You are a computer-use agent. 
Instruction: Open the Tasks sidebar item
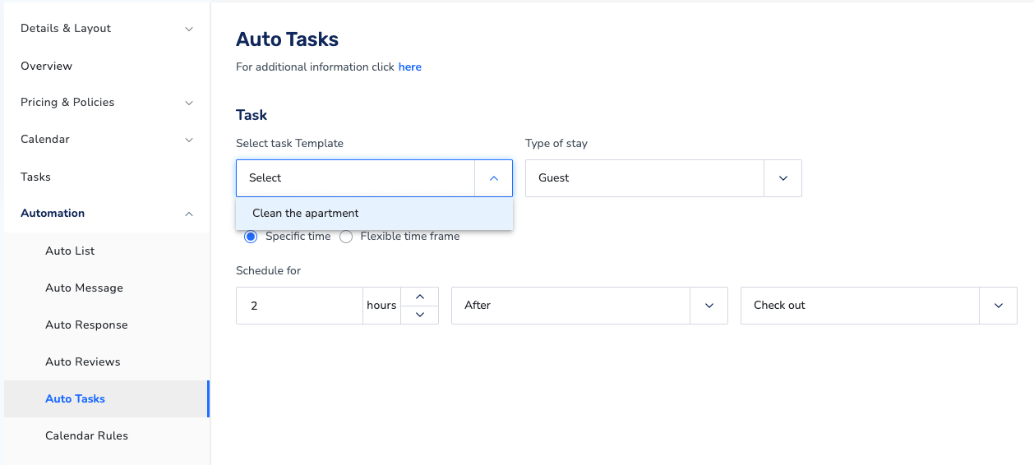35,177
